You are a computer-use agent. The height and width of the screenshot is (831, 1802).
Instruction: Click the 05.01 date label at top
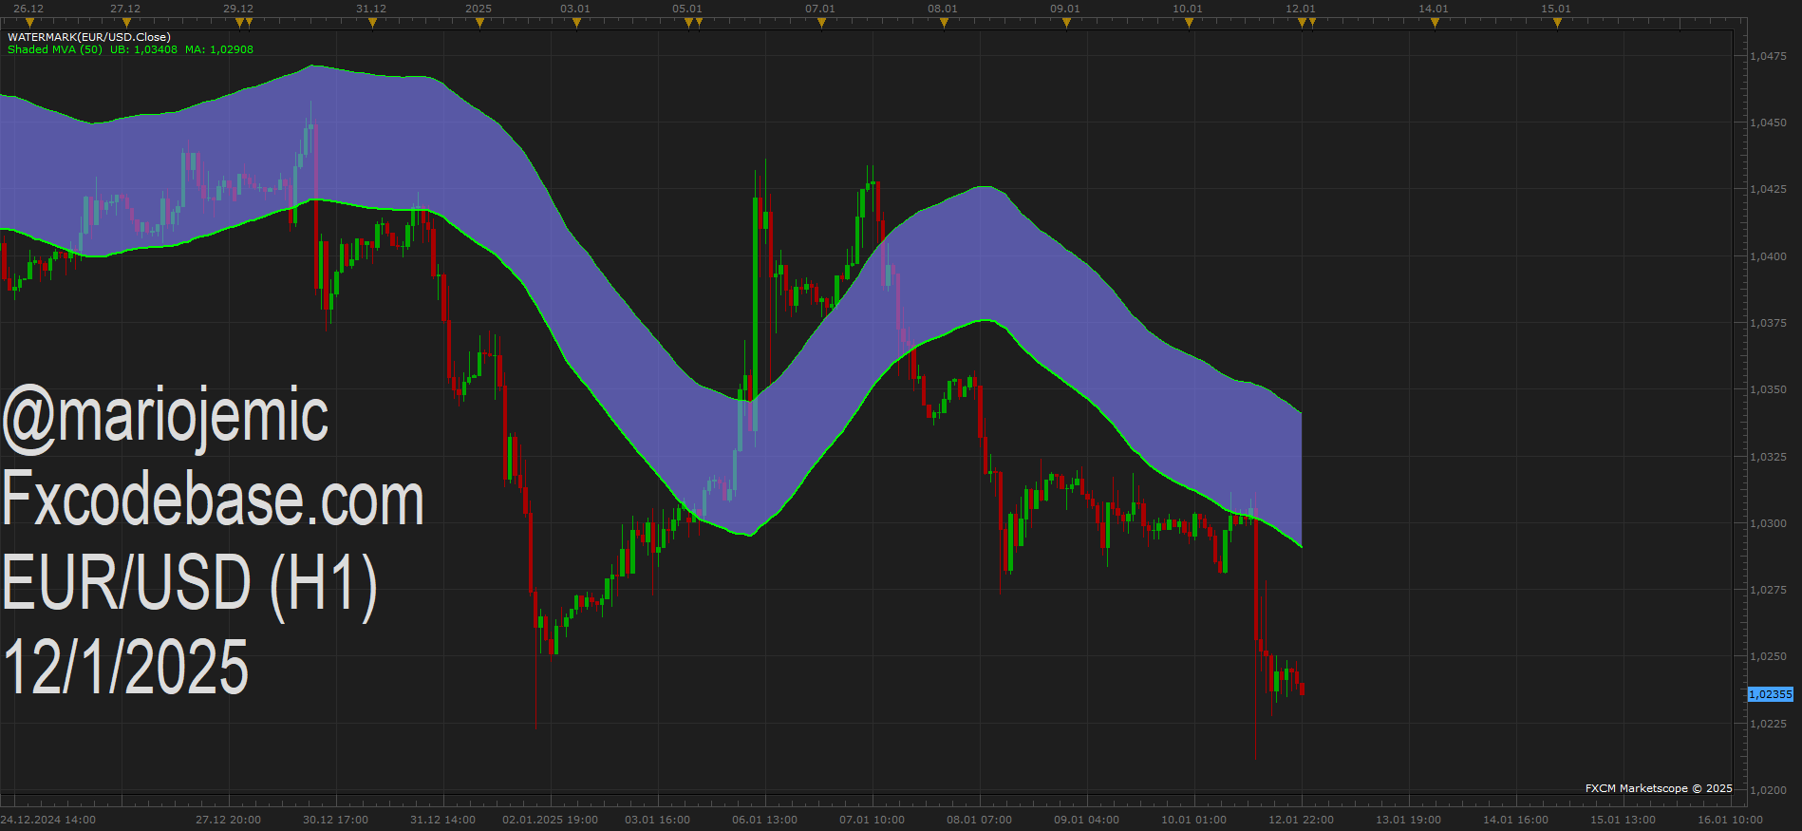[687, 9]
